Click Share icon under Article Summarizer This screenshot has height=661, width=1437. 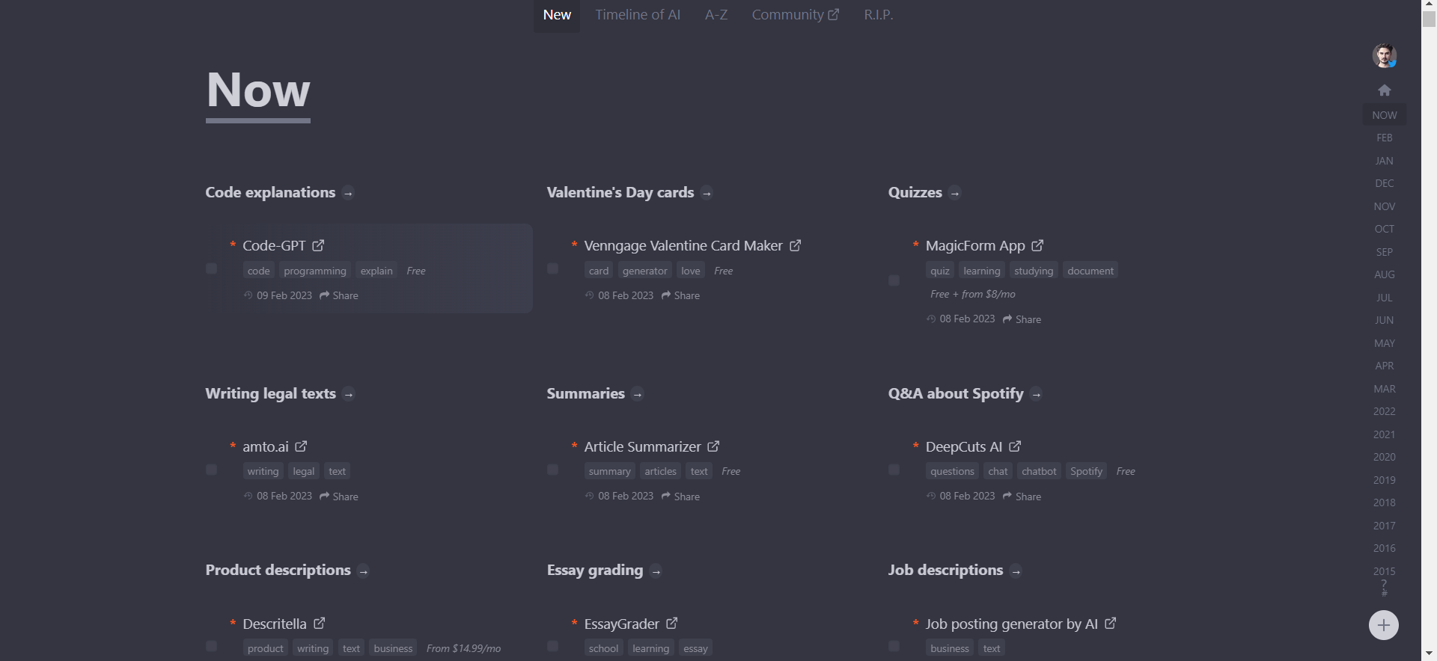665,496
